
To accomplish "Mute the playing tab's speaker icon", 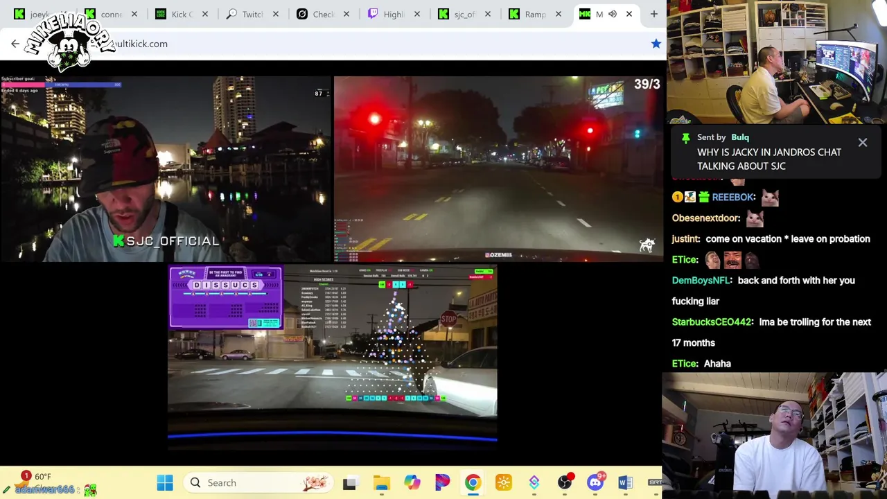I will point(613,14).
